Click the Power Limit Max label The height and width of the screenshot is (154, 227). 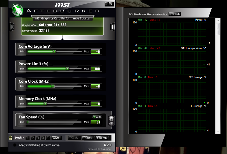[86, 69]
